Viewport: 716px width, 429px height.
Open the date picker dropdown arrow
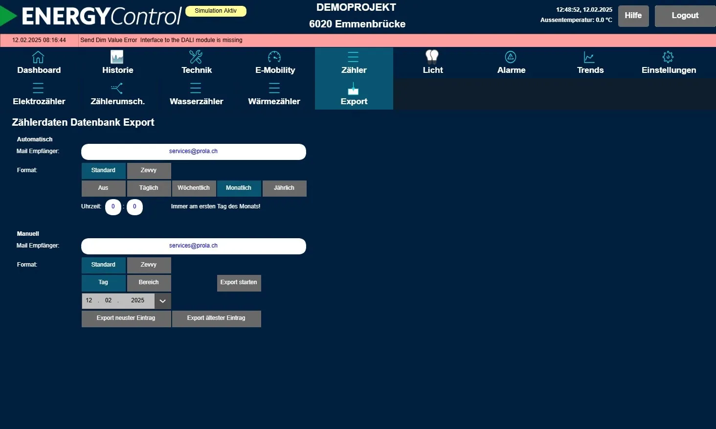[x=163, y=301]
